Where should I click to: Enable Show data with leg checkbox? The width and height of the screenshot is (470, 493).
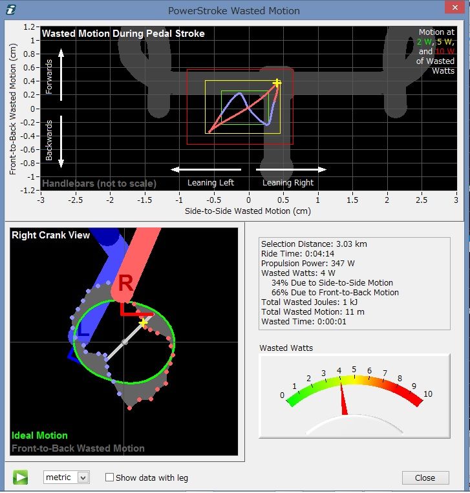pyautogui.click(x=109, y=477)
